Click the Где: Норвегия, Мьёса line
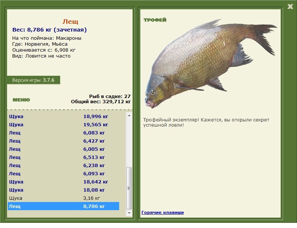The width and height of the screenshot is (297, 228). click(40, 44)
